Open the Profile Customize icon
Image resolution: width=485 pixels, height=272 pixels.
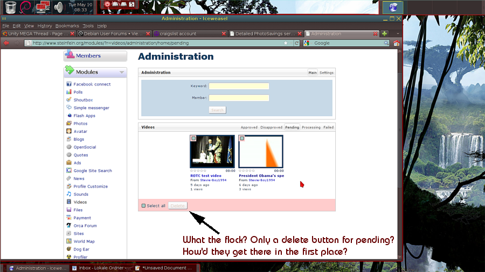coord(68,187)
